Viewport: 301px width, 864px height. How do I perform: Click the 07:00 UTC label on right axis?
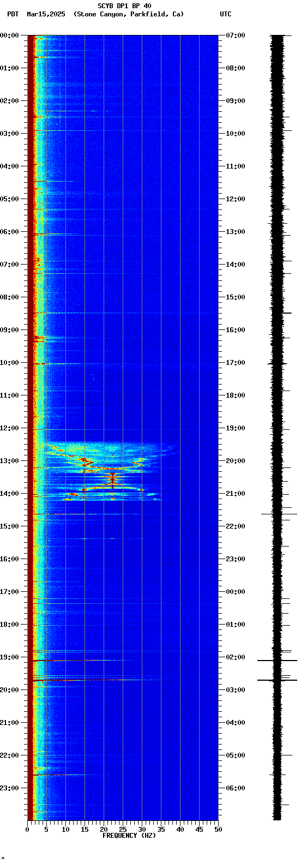236,35
